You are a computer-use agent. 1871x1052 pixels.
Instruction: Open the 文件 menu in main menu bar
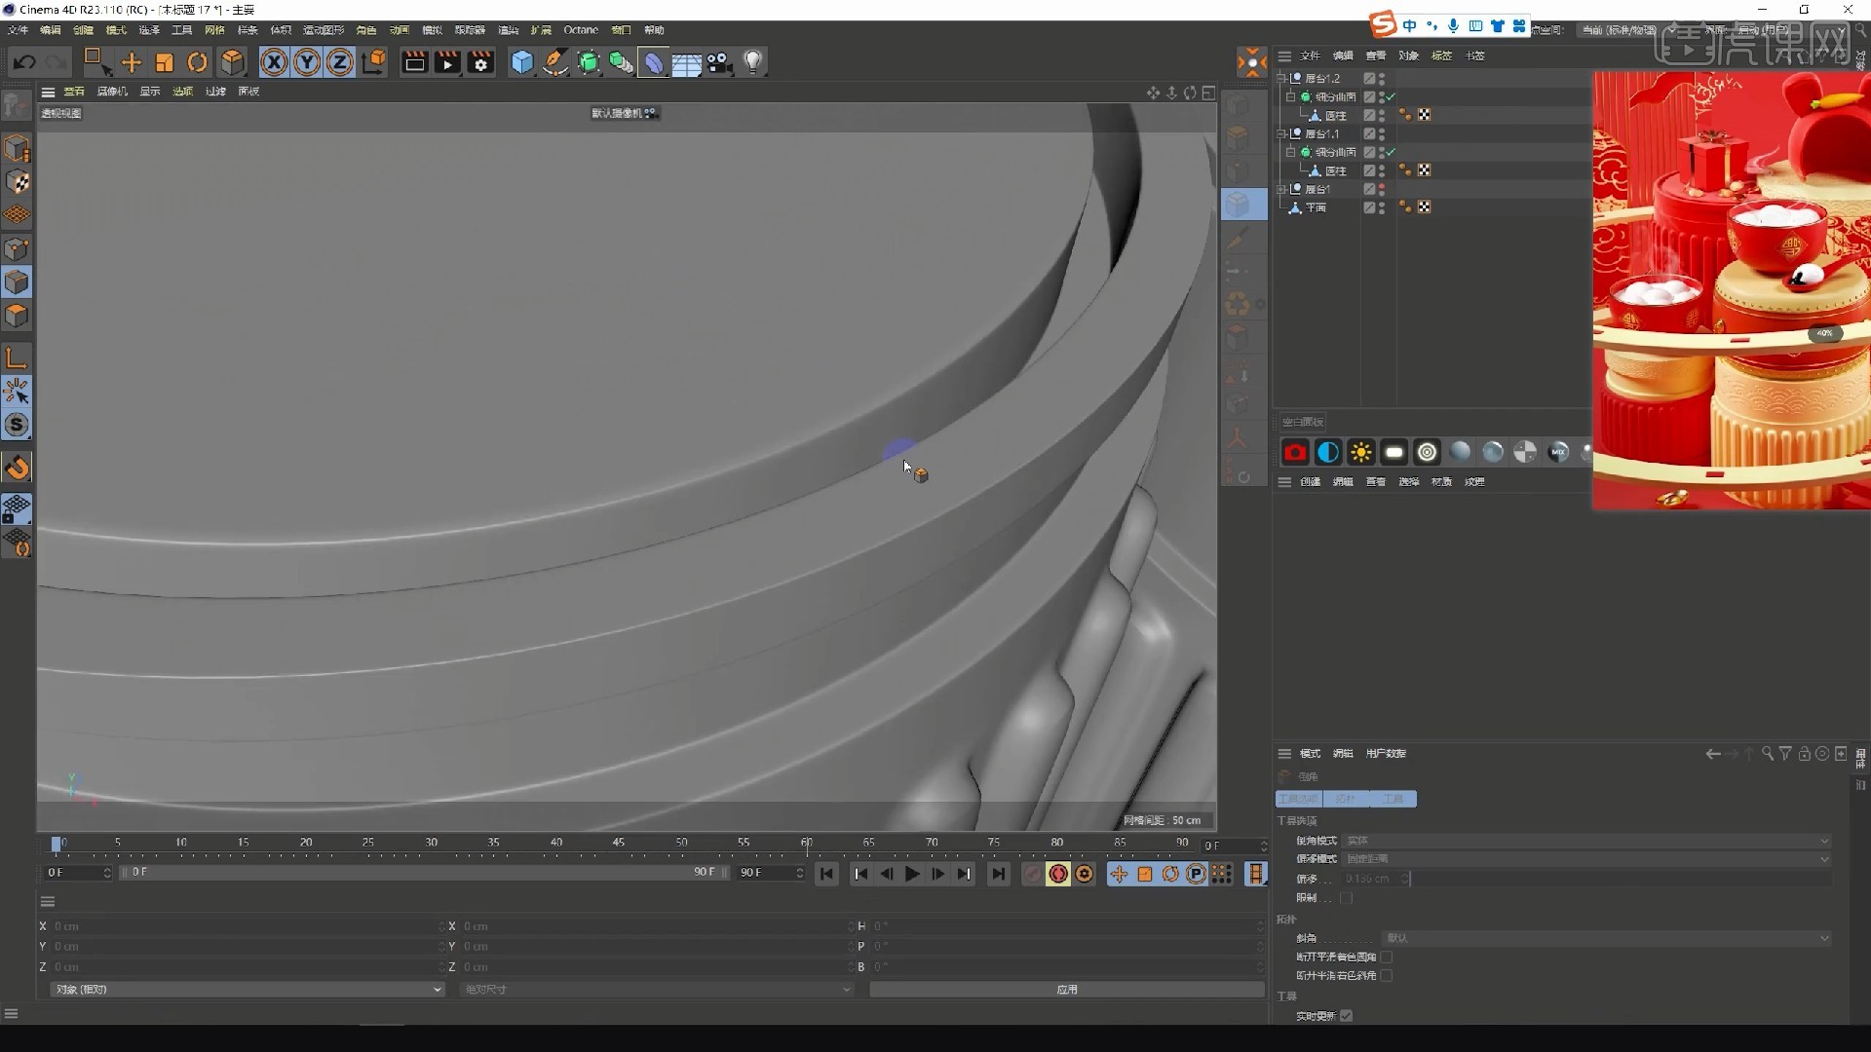(18, 30)
